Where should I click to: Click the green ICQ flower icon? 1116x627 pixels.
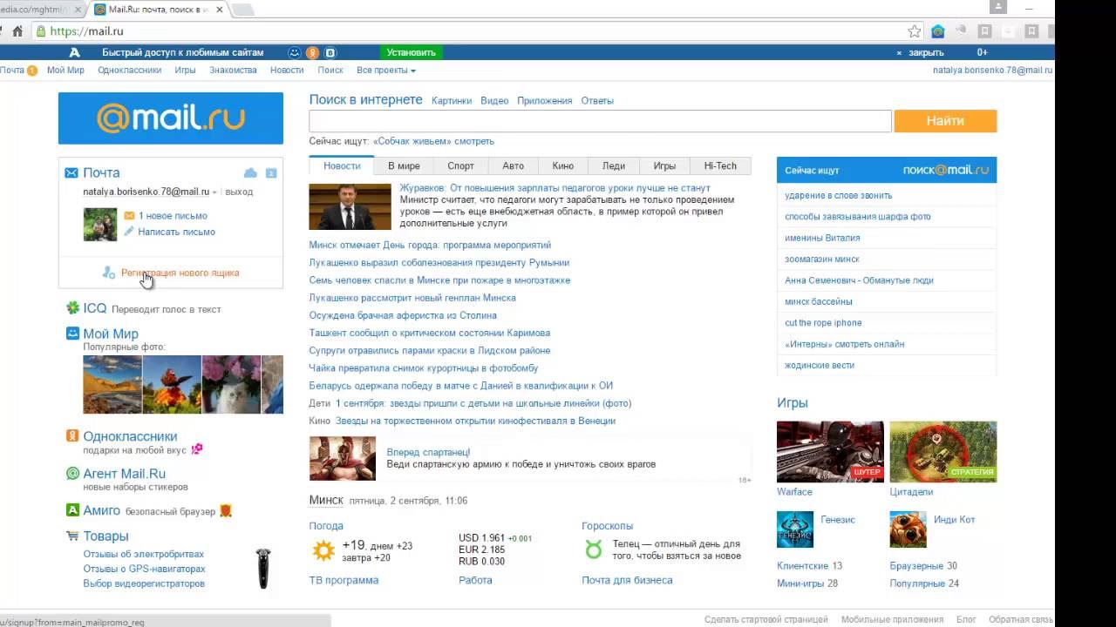73,308
